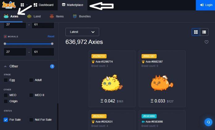Image resolution: width=215 pixels, height=130 pixels.
Task: Click the price 0.033 ETH
Action: click(158, 101)
